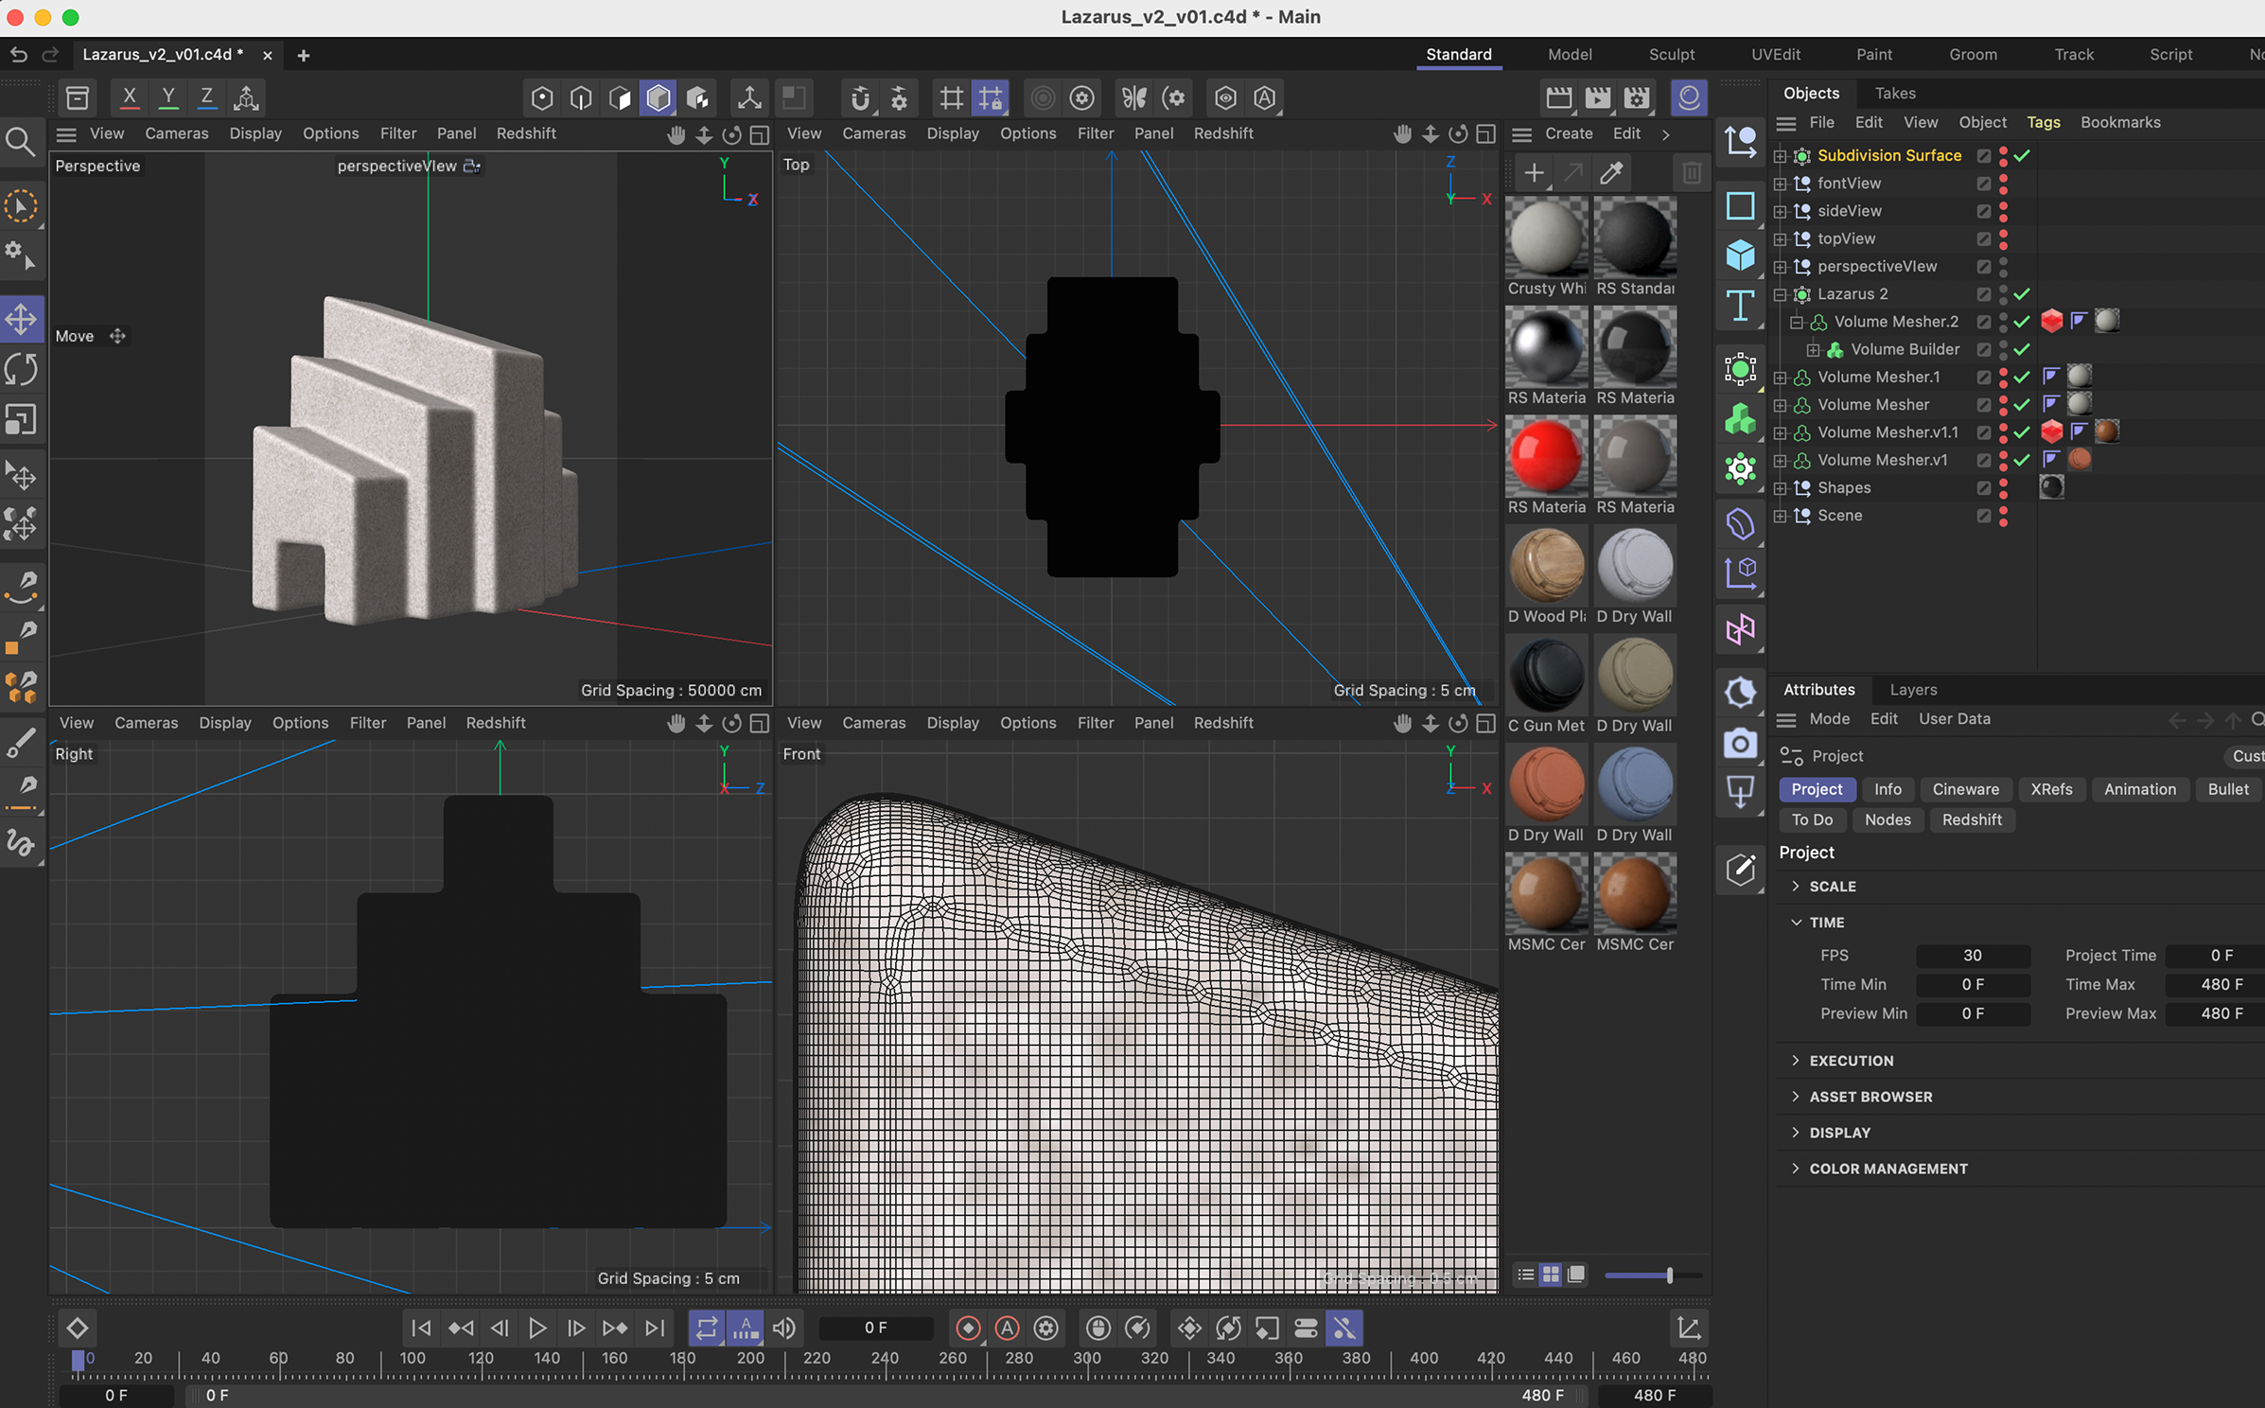Viewport: 2265px width, 1408px height.
Task: Add a Camera object
Action: (x=1740, y=744)
